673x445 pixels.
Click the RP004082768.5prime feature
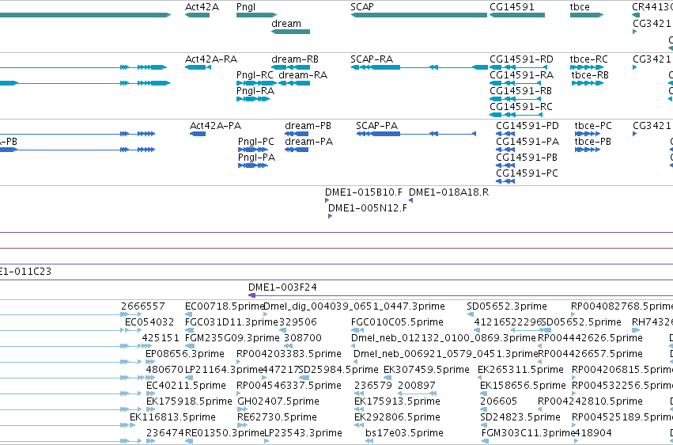[573, 314]
